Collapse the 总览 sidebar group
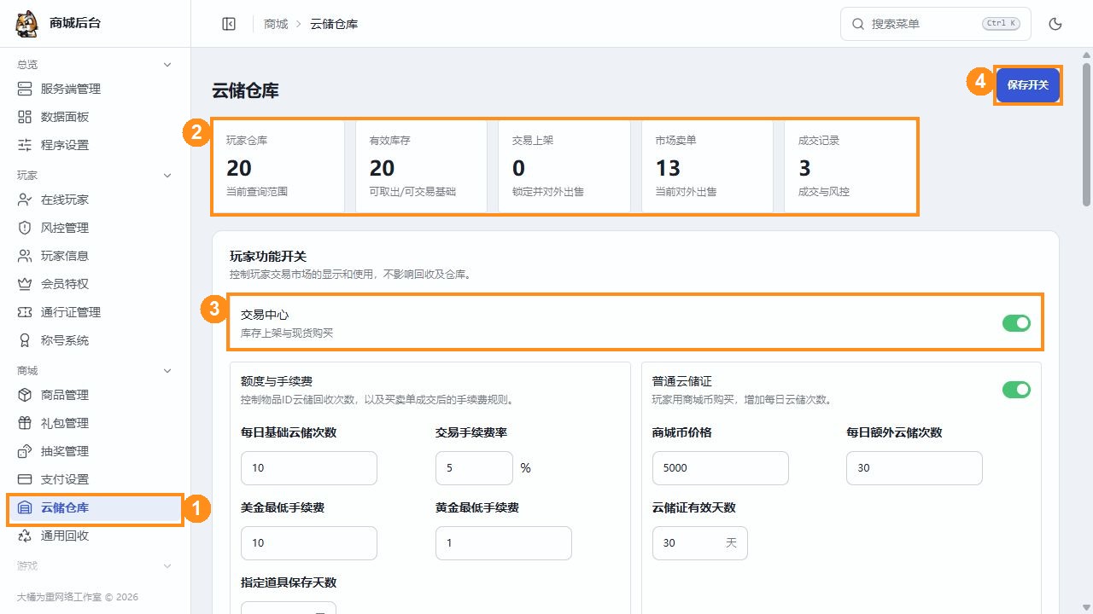Viewport: 1093px width, 614px height. (x=167, y=65)
